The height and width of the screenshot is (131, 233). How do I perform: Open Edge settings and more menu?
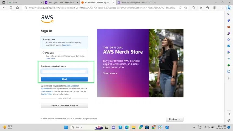[221, 8]
